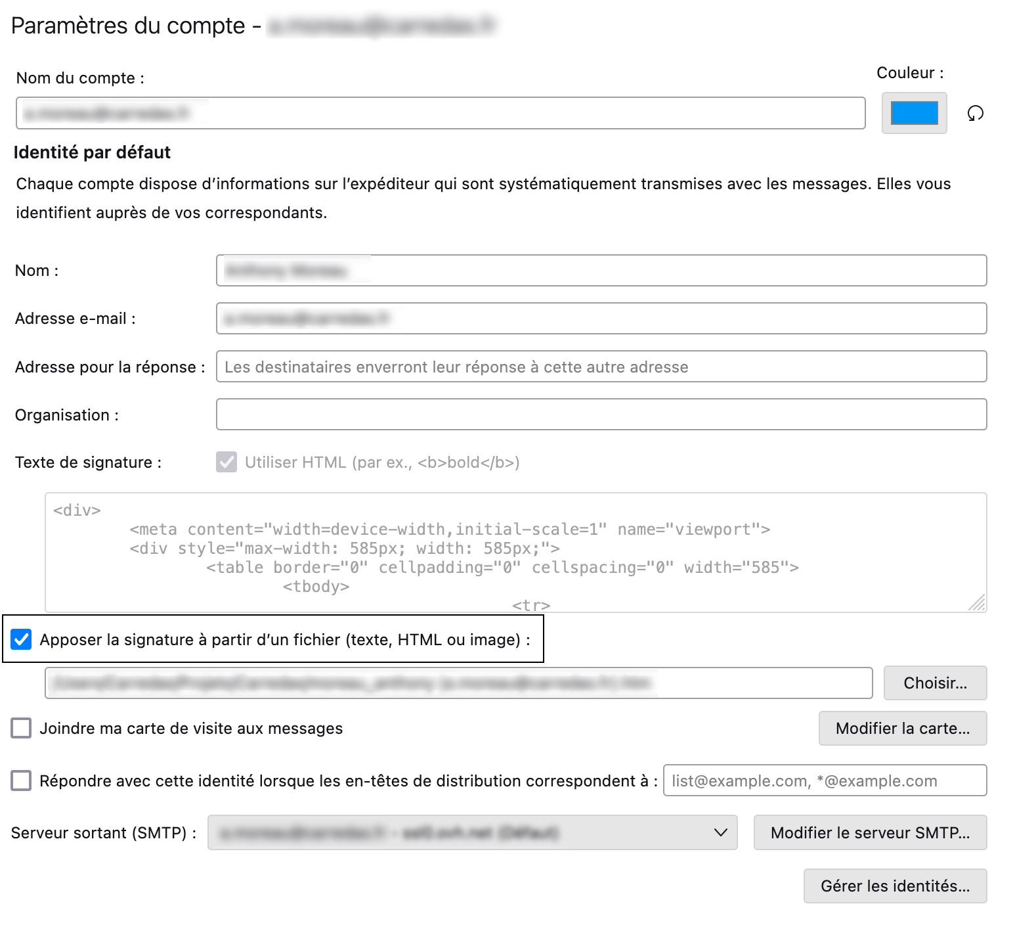Check the Répondre avec cette identité option
The image size is (1015, 929).
[22, 781]
